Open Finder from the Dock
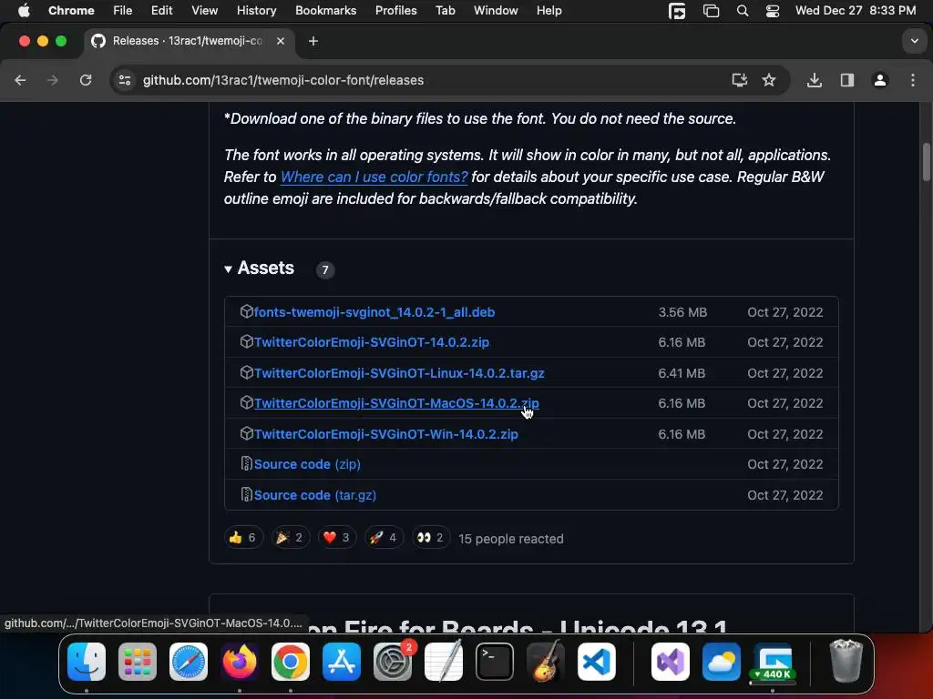Image resolution: width=933 pixels, height=699 pixels. [x=87, y=662]
